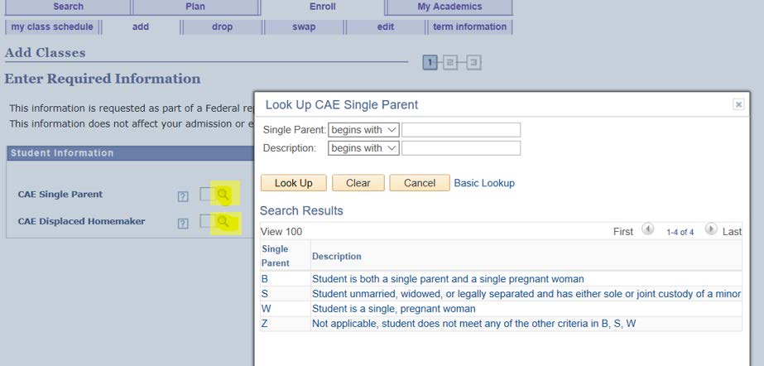Switch to Basic Lookup link
Screen dimensions: 764x366
(484, 183)
